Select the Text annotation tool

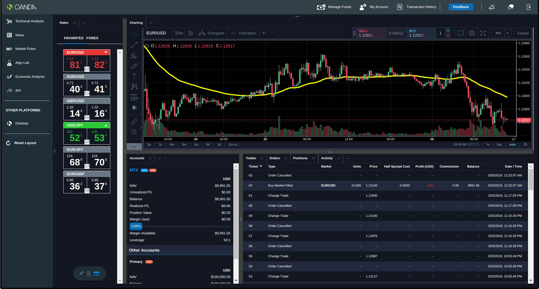[134, 76]
